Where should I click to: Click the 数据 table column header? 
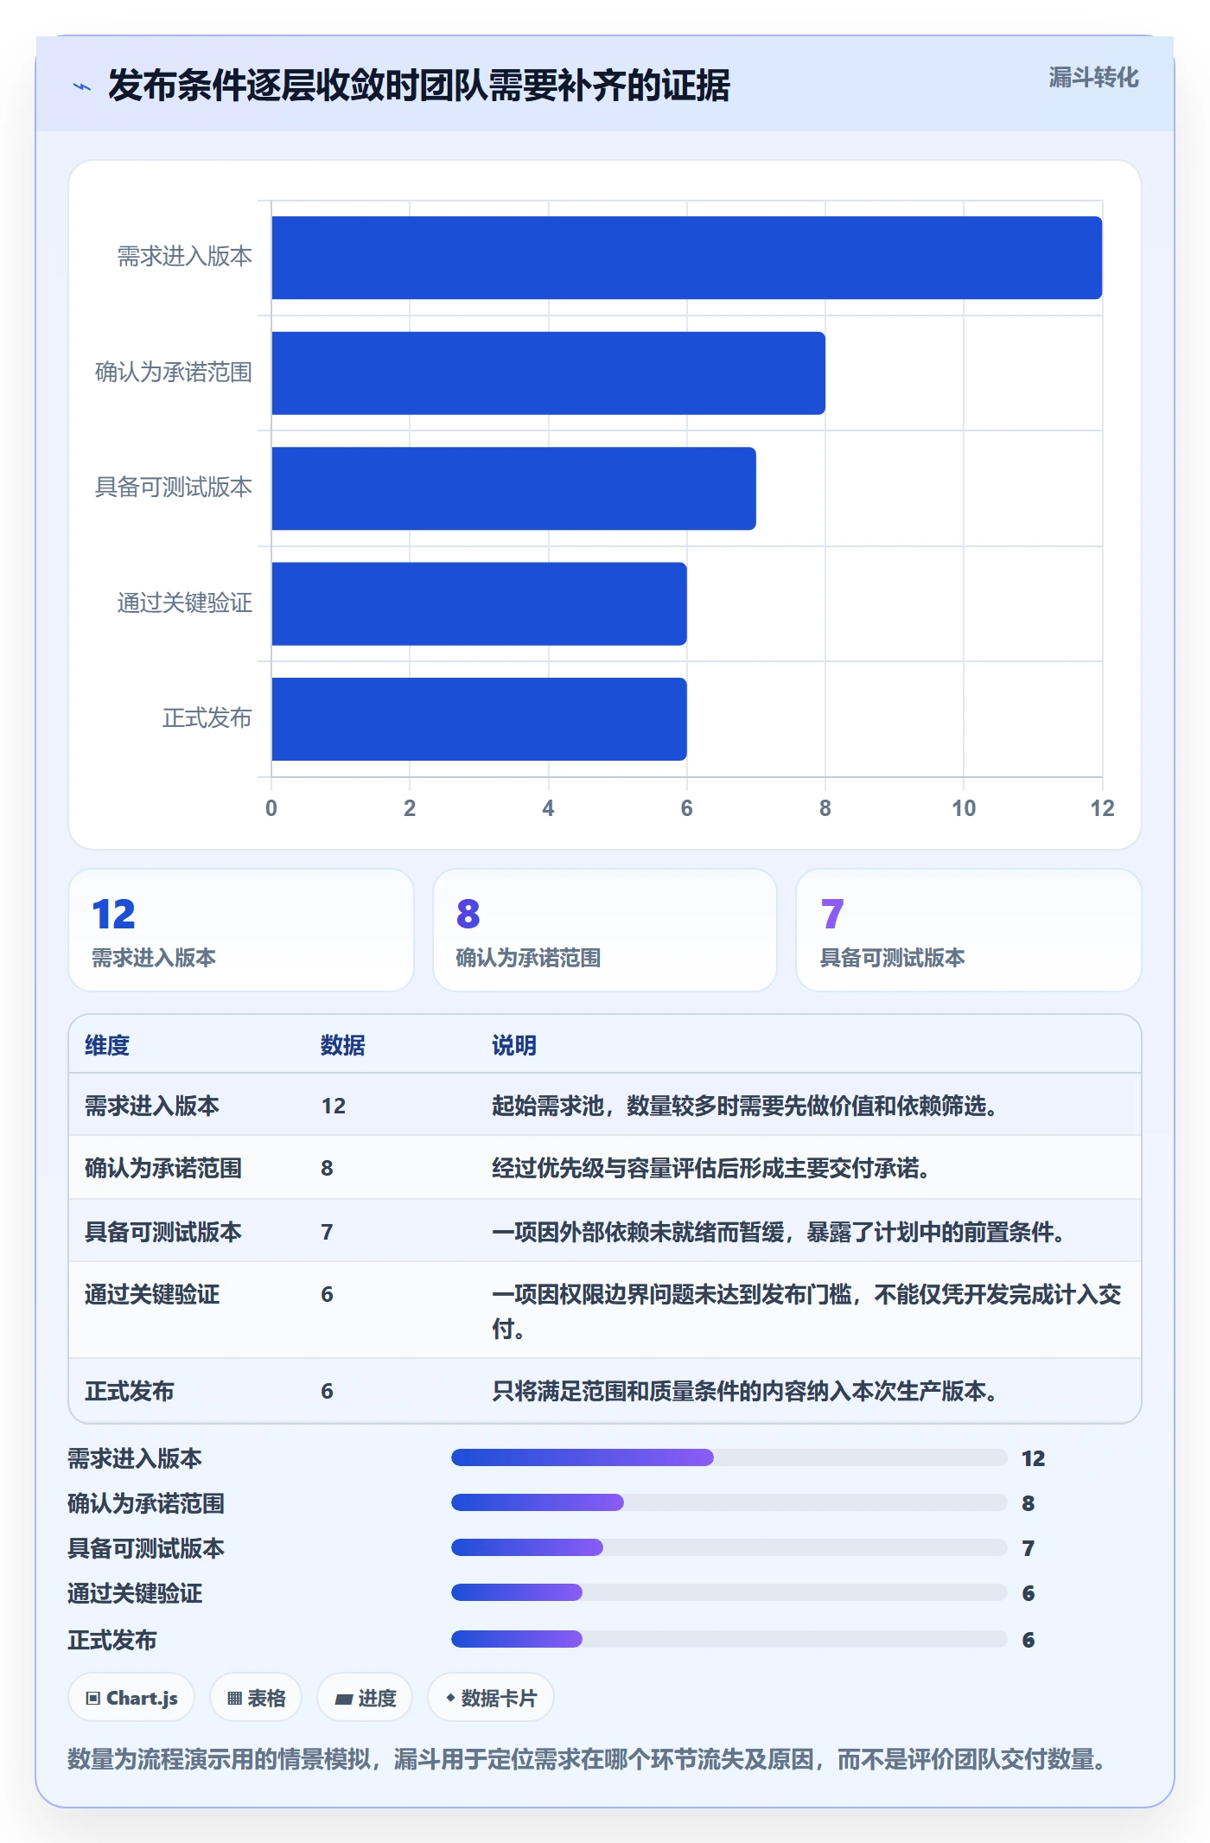(x=343, y=1045)
